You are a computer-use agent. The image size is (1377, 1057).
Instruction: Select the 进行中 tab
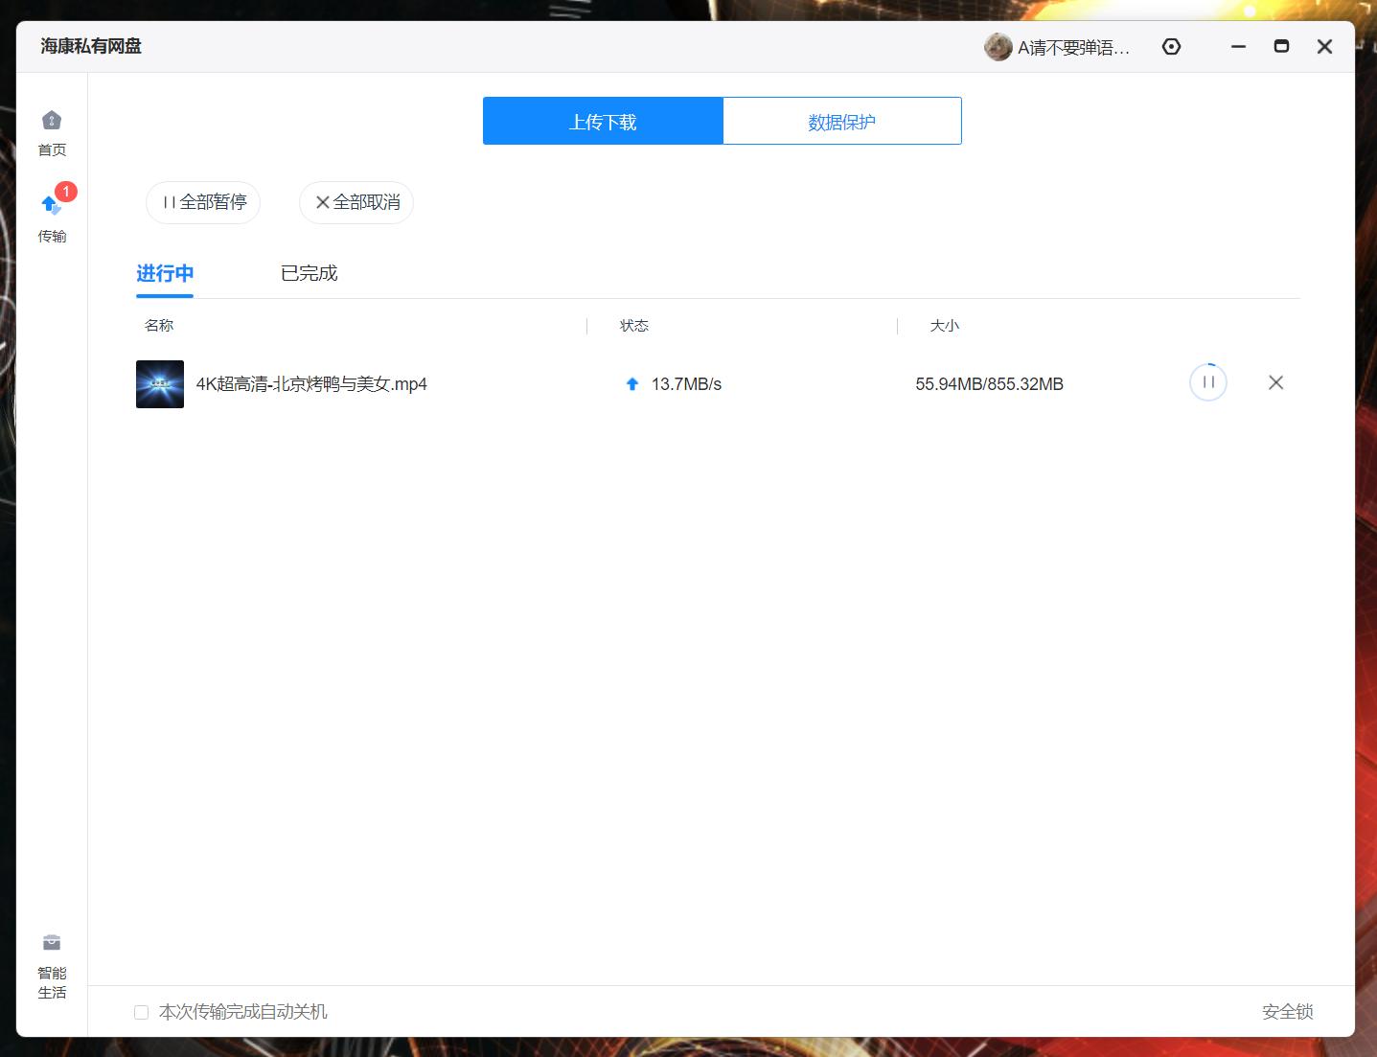pyautogui.click(x=165, y=274)
